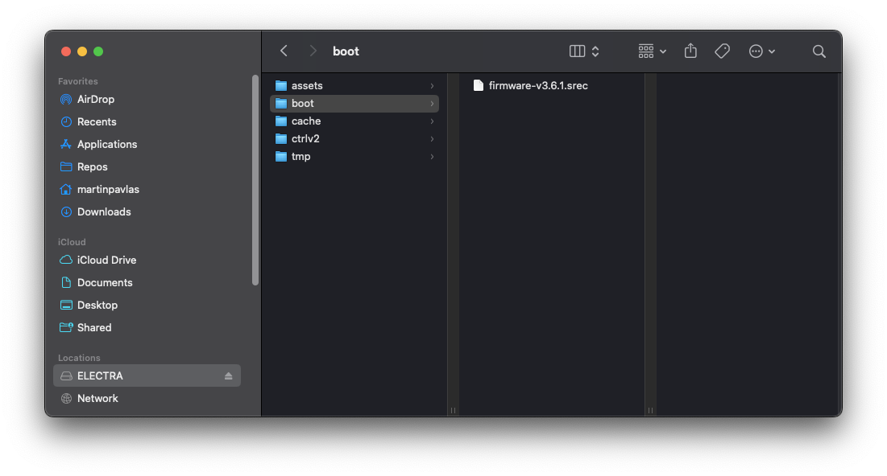Expand assets folder chevron
This screenshot has width=887, height=476.
coord(432,86)
